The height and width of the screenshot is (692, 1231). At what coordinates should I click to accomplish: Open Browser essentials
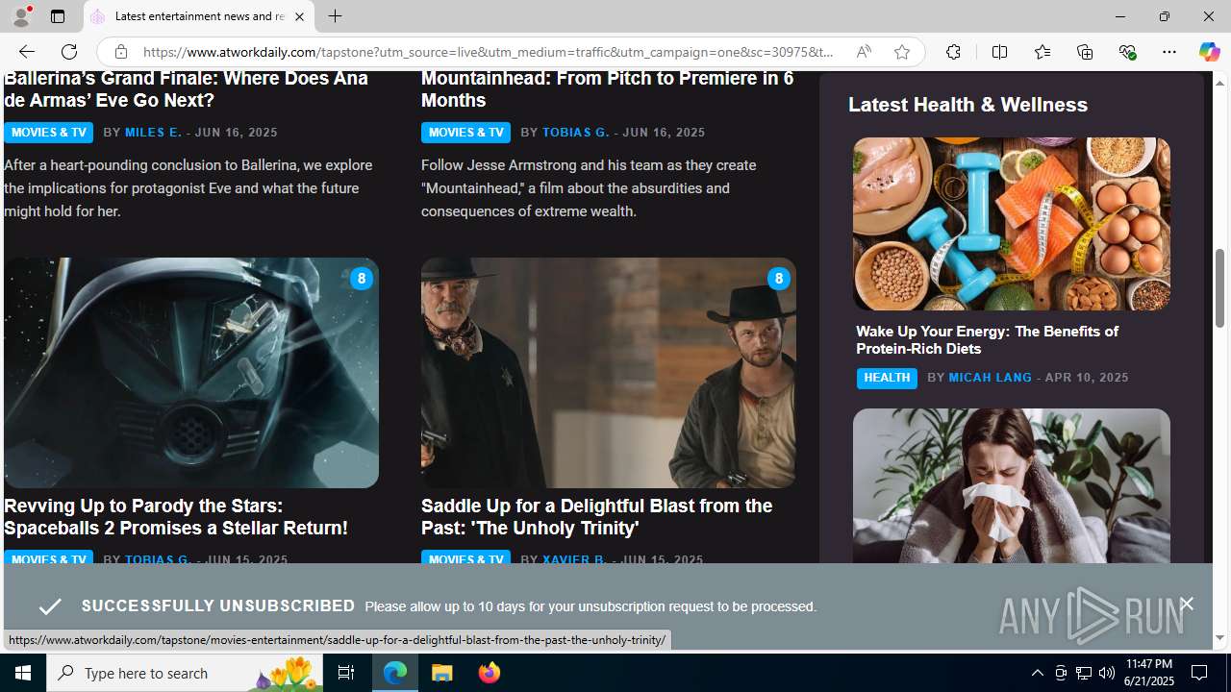(1127, 52)
